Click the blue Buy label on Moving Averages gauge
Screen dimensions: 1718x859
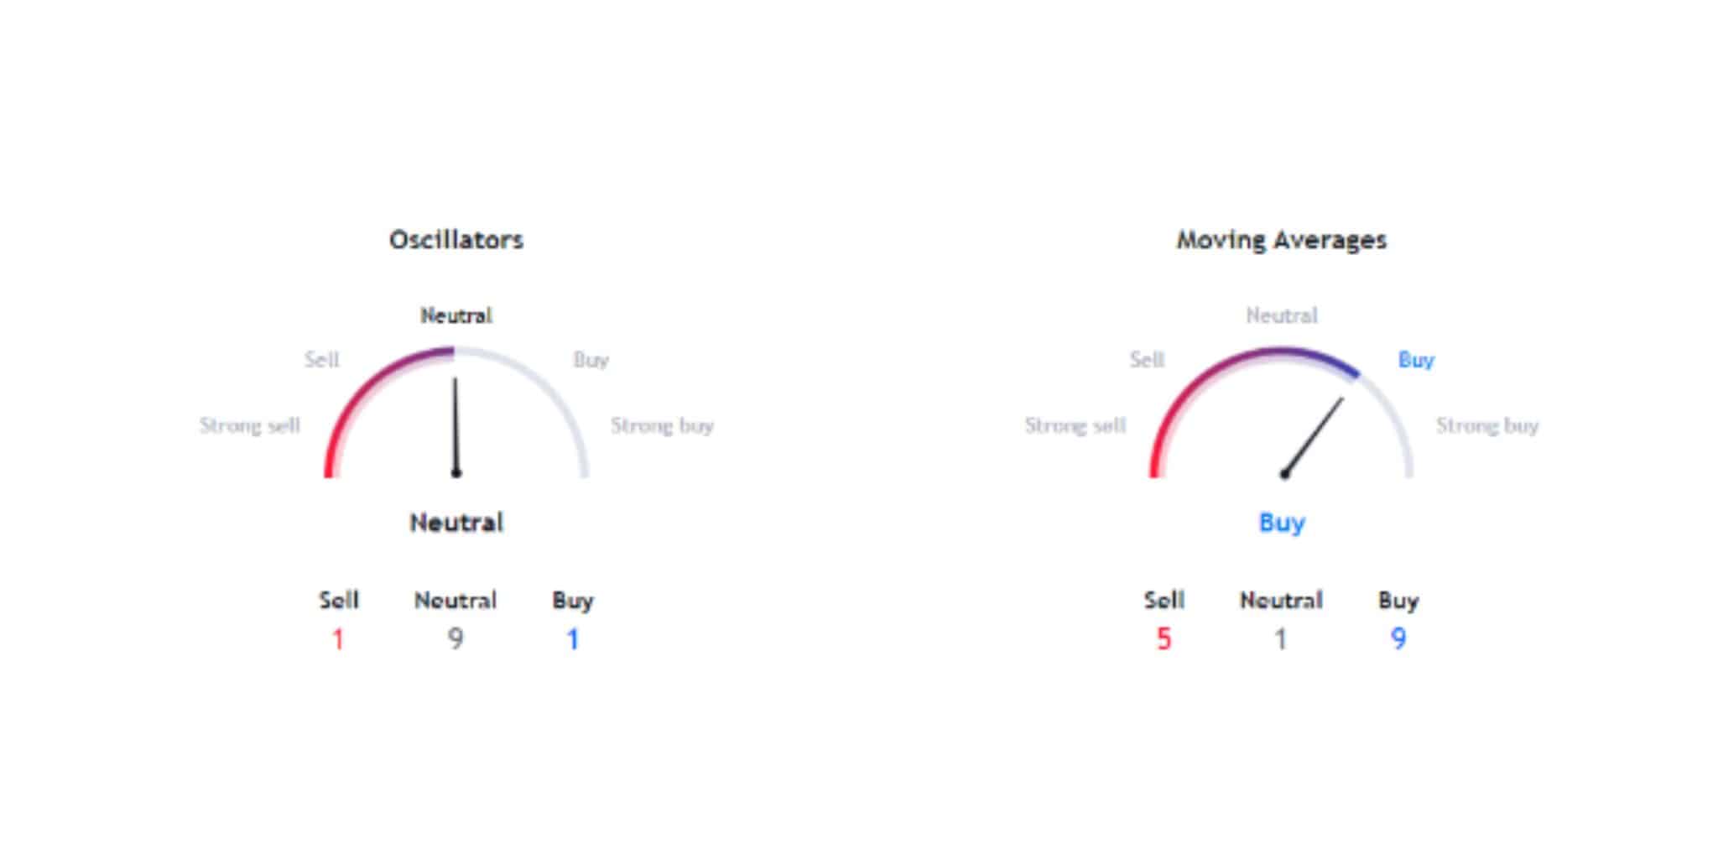(1416, 360)
